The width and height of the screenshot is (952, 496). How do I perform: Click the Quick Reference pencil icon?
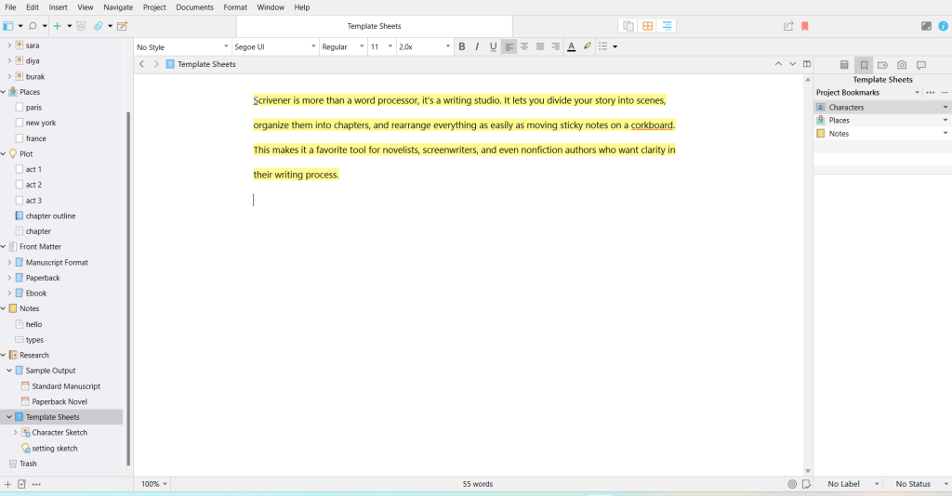122,26
